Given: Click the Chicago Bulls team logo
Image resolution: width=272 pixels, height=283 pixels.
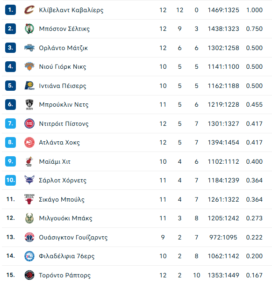Looking at the screenshot, I should (29, 199).
